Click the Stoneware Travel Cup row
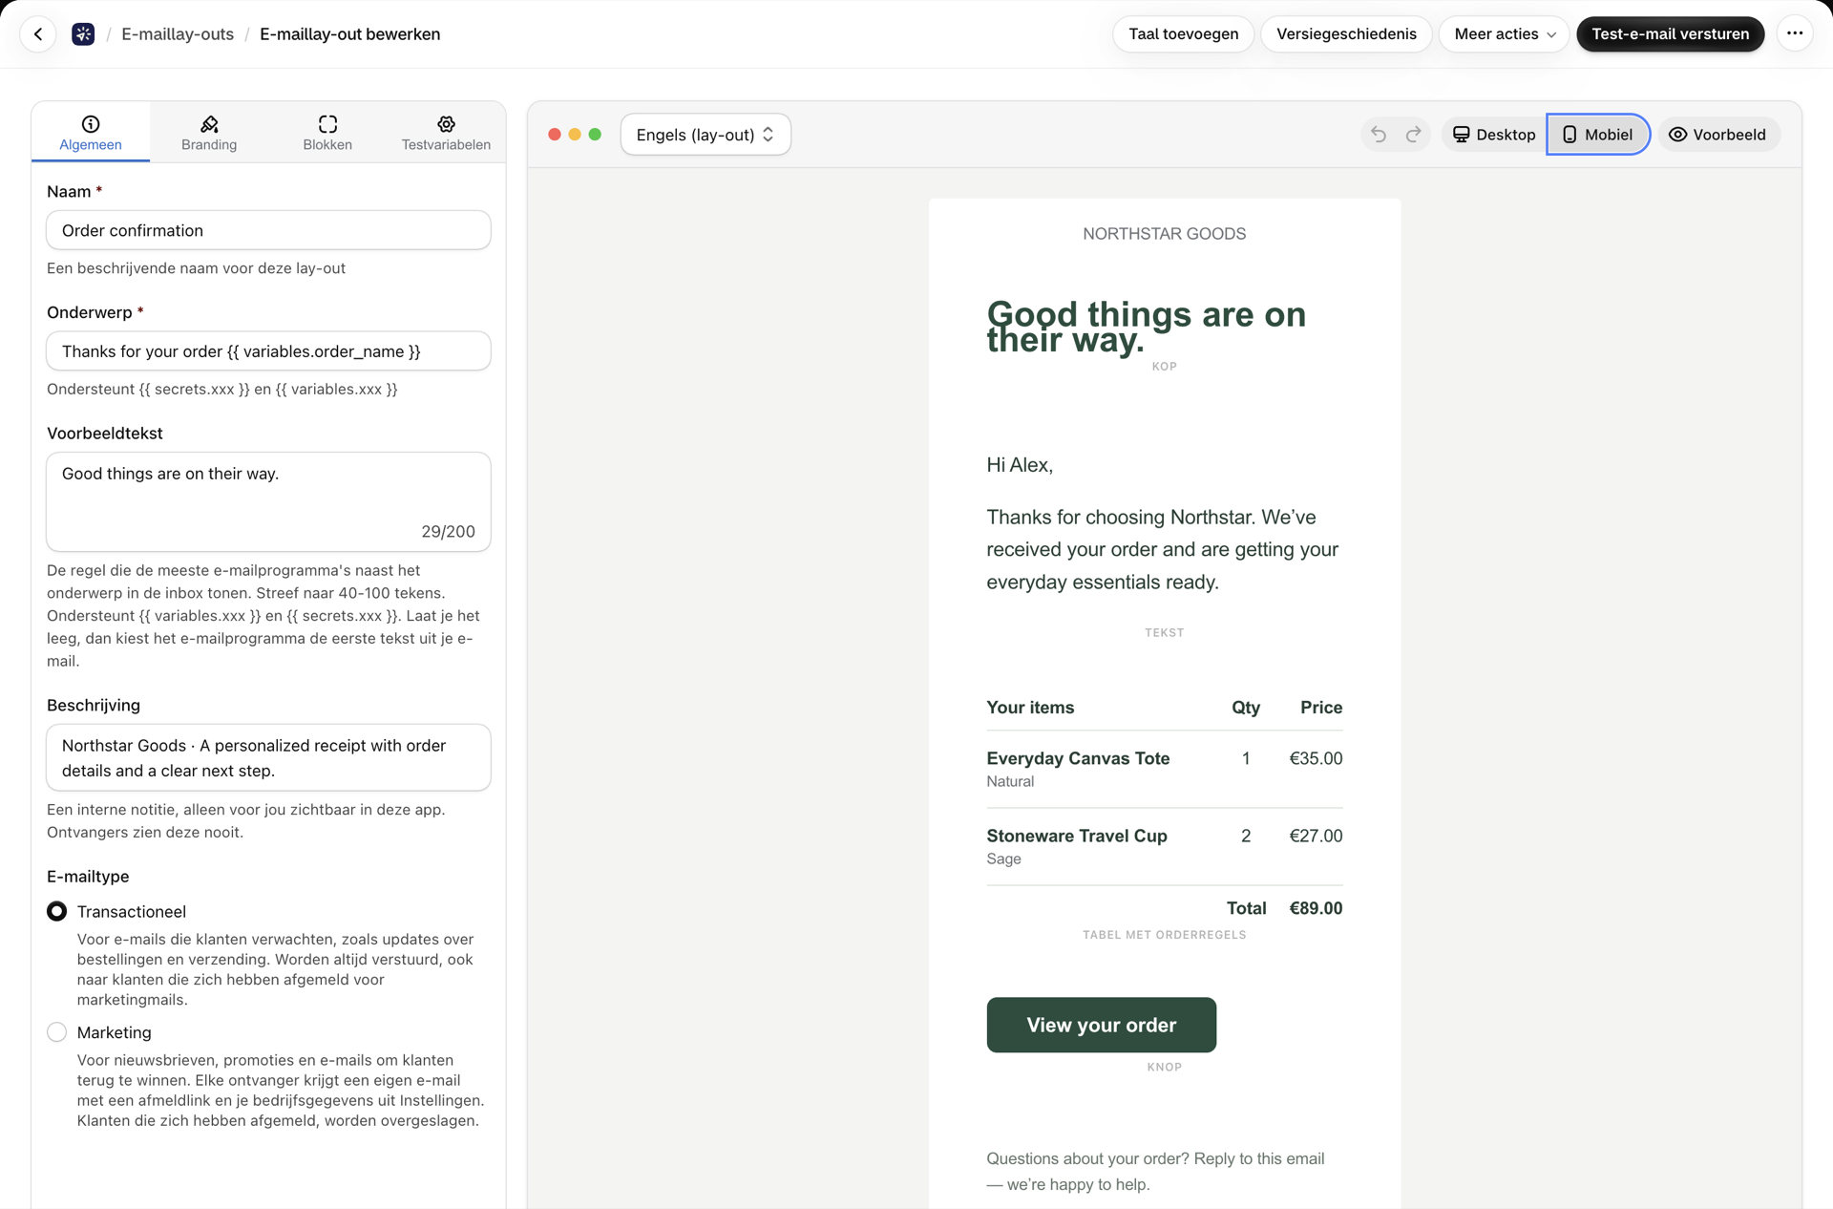The width and height of the screenshot is (1833, 1209). pos(1164,846)
